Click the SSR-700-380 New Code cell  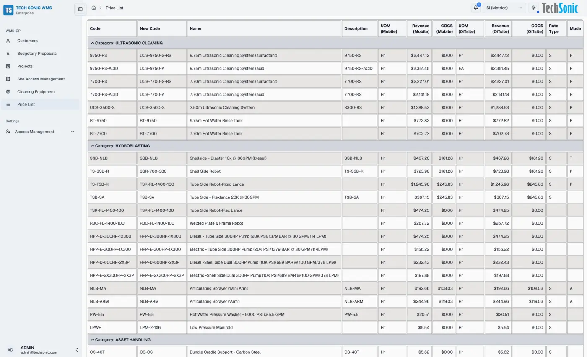click(x=162, y=171)
